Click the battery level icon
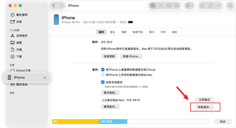 131,22
